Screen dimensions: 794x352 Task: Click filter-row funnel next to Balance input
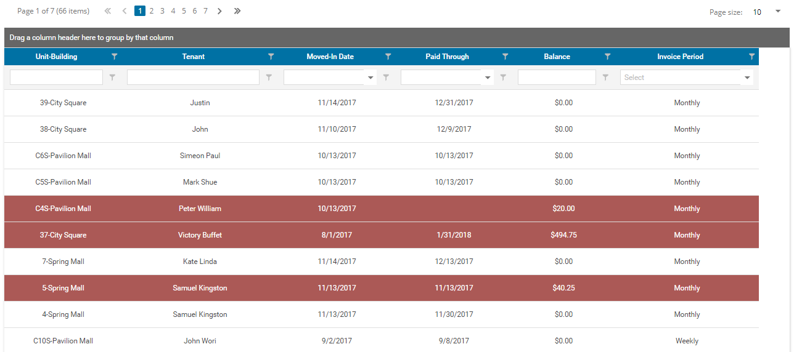coord(605,78)
